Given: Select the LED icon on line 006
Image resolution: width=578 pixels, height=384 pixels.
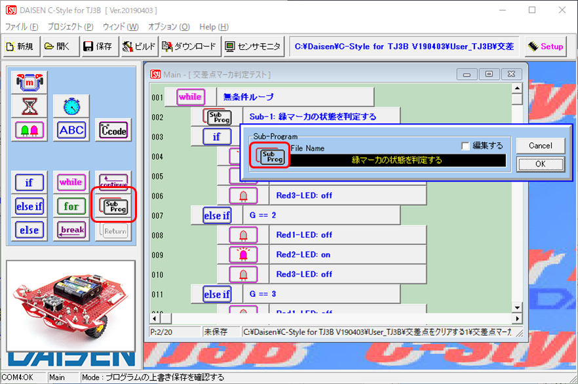Looking at the screenshot, I should [243, 196].
